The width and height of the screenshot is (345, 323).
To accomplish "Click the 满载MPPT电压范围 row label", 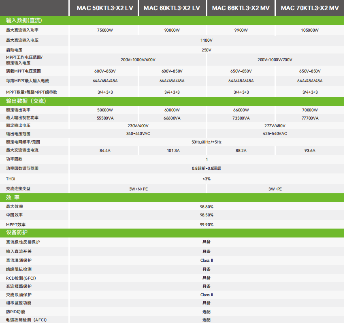I will (23, 71).
